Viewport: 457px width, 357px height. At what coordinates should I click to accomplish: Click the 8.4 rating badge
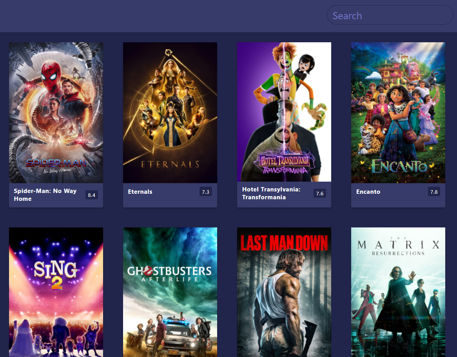(91, 195)
